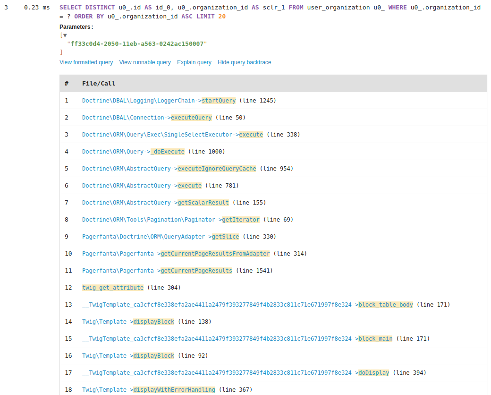This screenshot has height=395, width=491.
Task: Run Explain query for this statement
Action: tap(194, 62)
